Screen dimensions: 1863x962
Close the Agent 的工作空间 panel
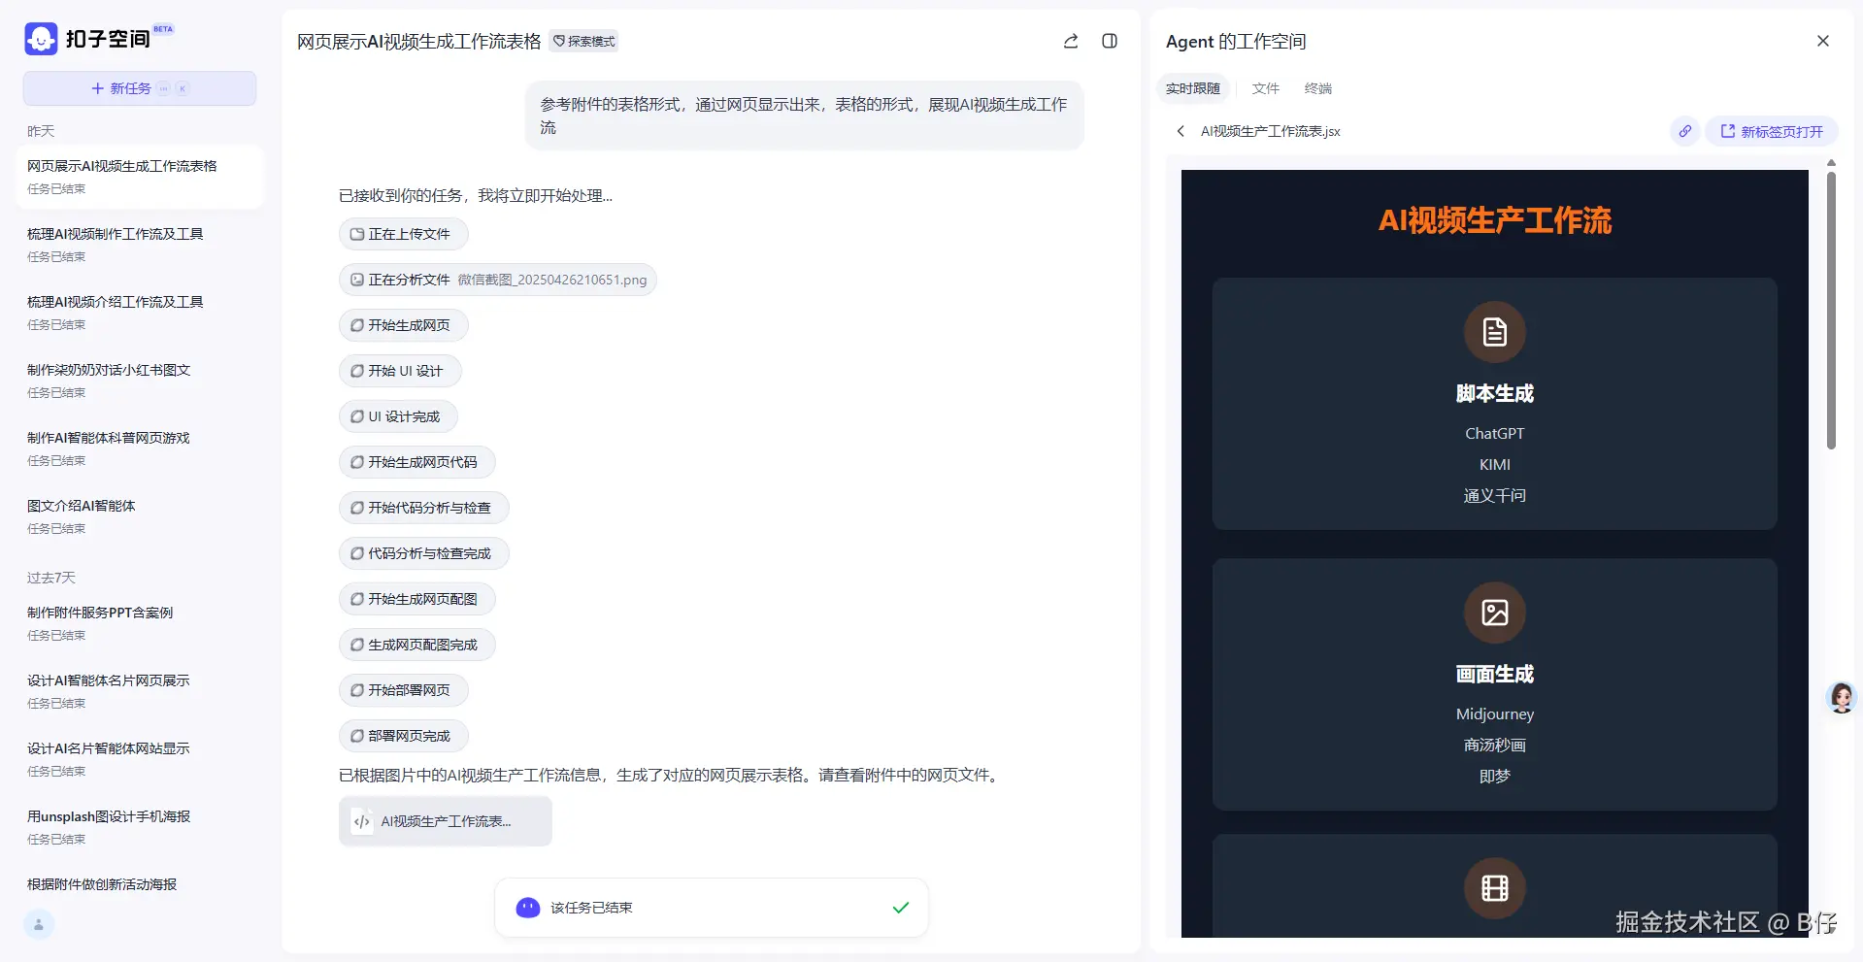[1822, 41]
